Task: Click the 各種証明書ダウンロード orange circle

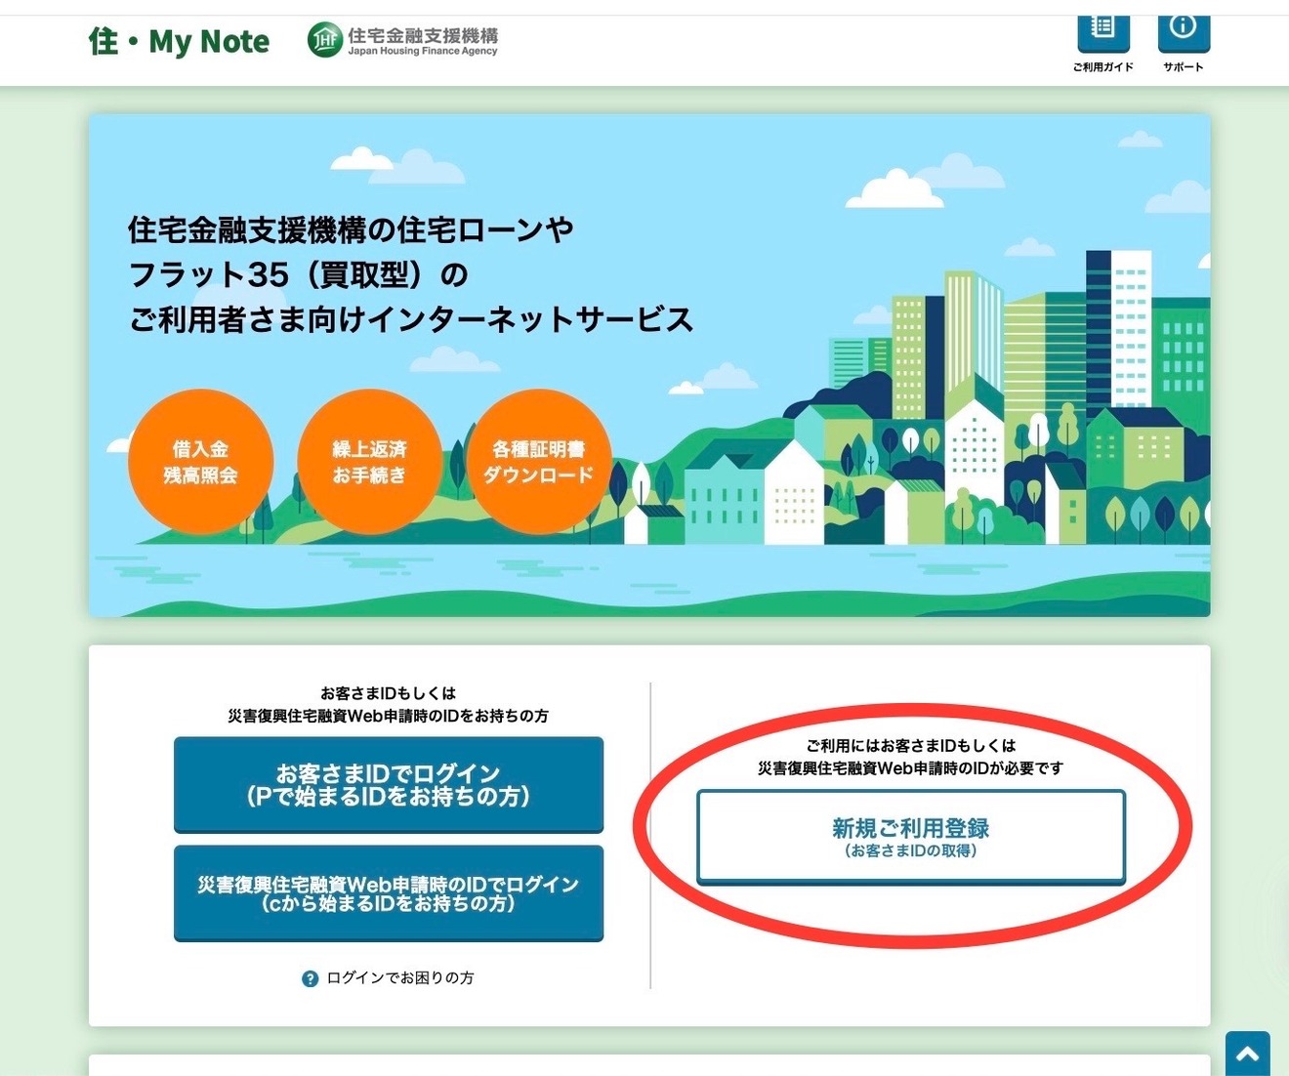Action: [x=539, y=462]
